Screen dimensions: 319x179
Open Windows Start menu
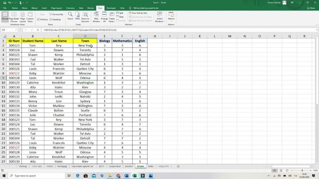4,176
